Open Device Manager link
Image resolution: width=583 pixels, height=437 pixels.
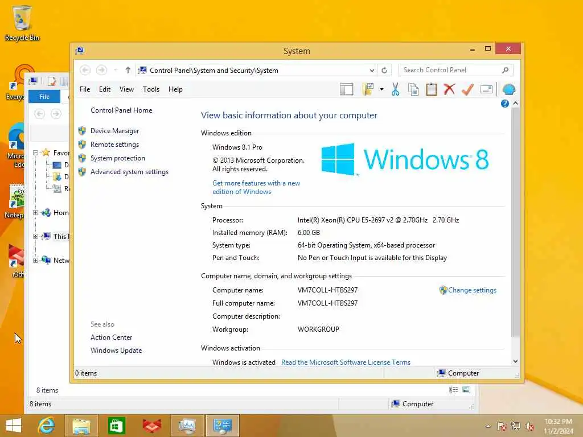click(114, 131)
